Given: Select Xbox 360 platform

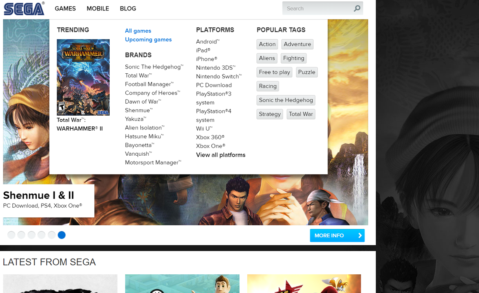Looking at the screenshot, I should (210, 137).
